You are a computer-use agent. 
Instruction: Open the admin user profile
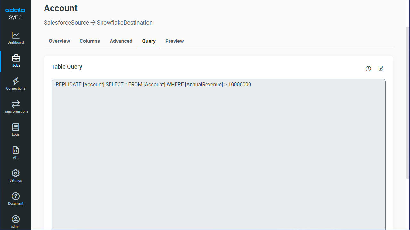coord(16,222)
